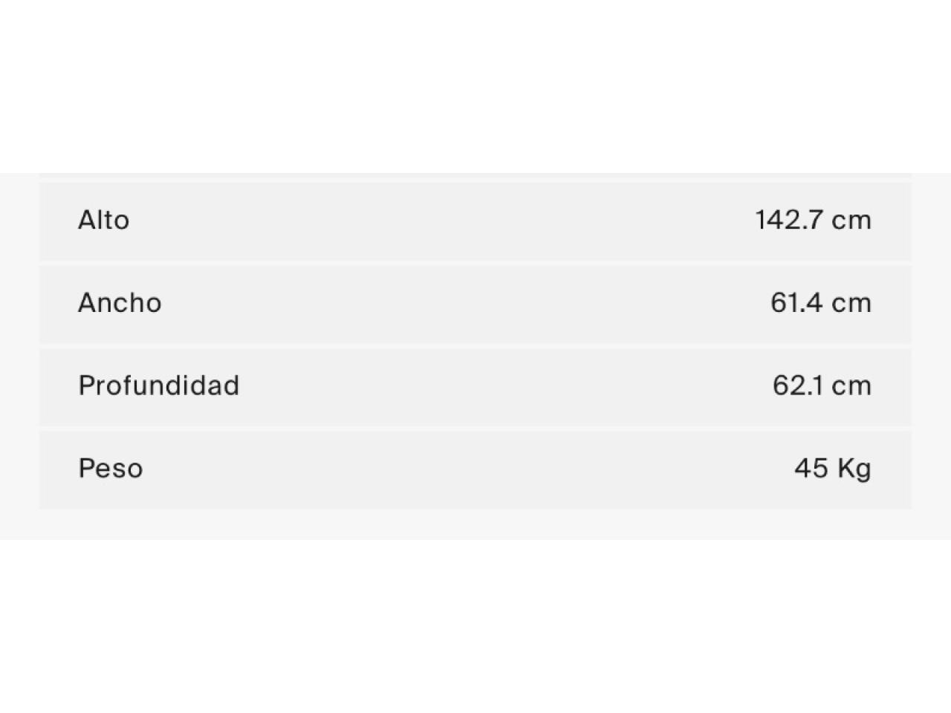Select the 142.7 cm height value
951x713 pixels.
813,221
